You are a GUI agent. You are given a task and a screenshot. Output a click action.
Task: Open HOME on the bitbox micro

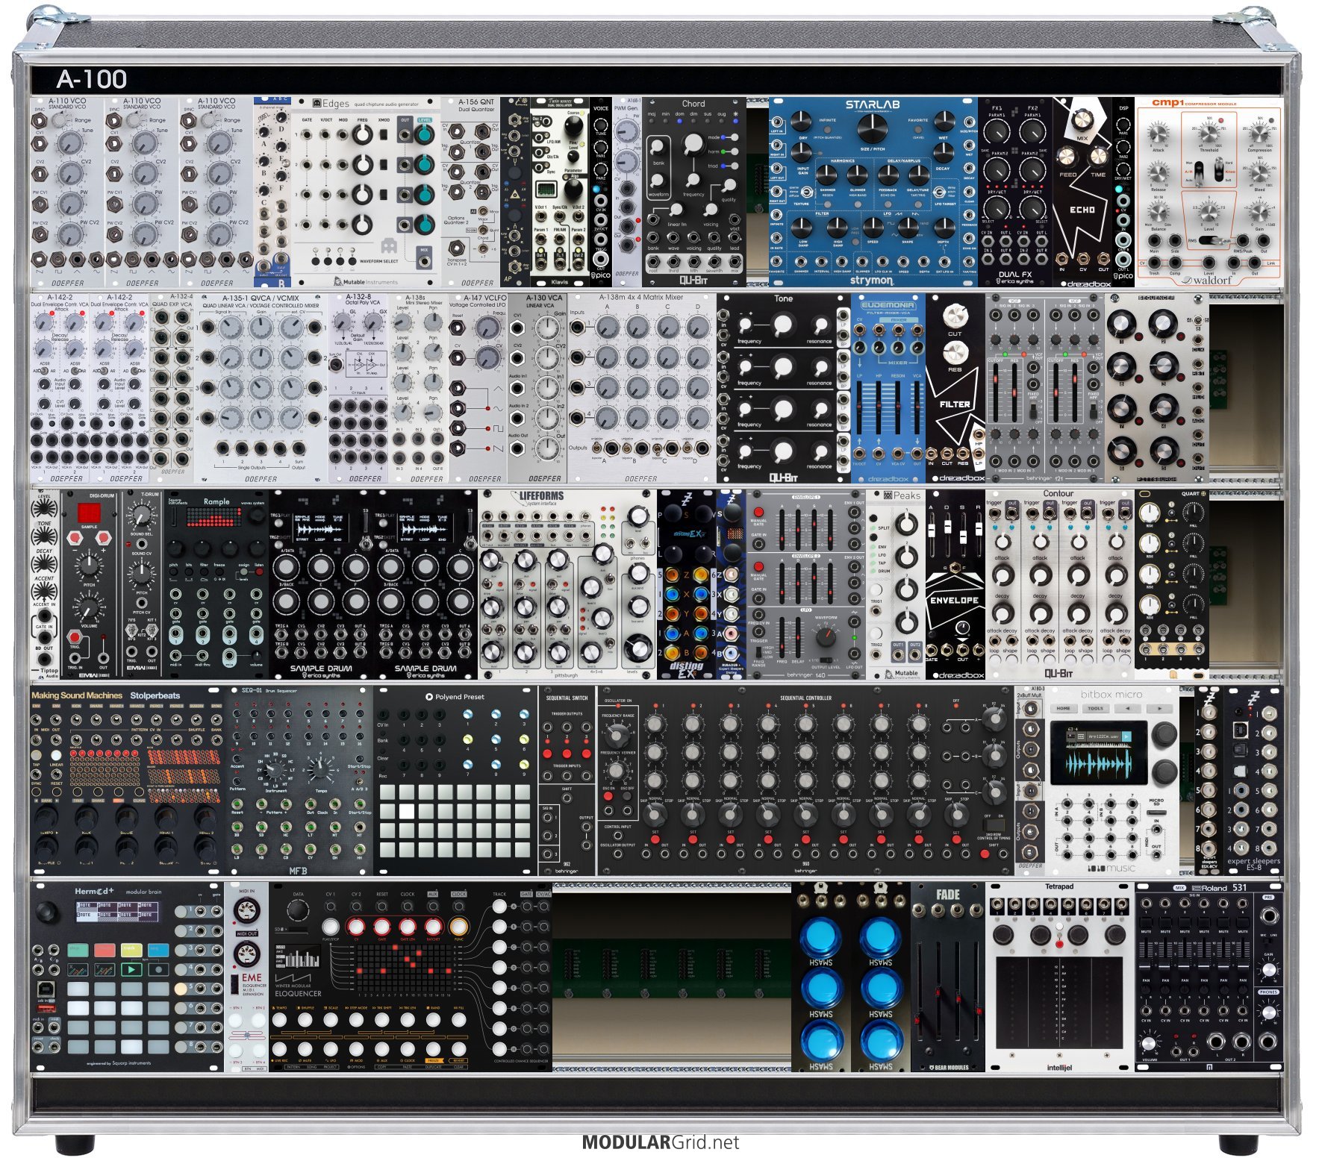[1063, 709]
